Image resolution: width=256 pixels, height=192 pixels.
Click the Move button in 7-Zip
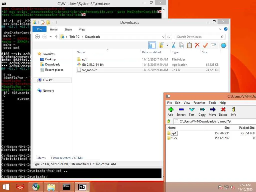coord(212,112)
